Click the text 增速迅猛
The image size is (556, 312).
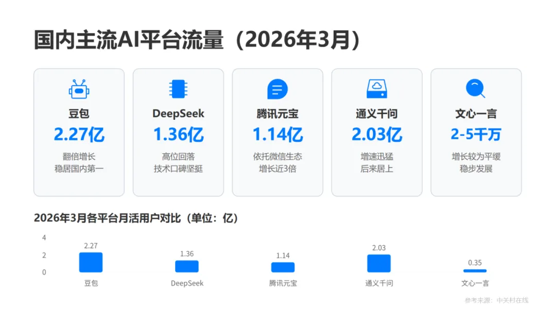pyautogui.click(x=376, y=157)
